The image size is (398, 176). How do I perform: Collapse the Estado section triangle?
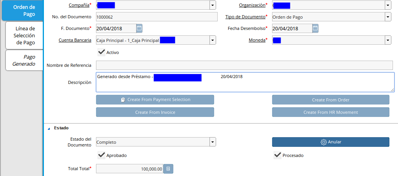[49, 128]
